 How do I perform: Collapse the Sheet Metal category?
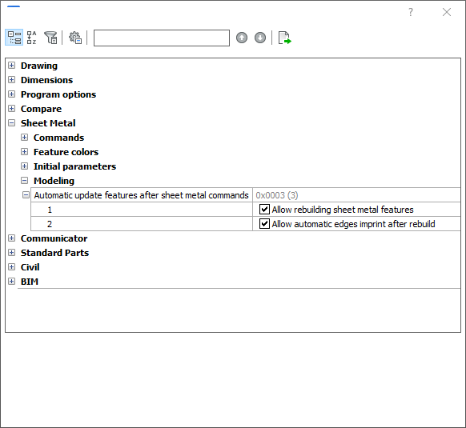tap(11, 123)
